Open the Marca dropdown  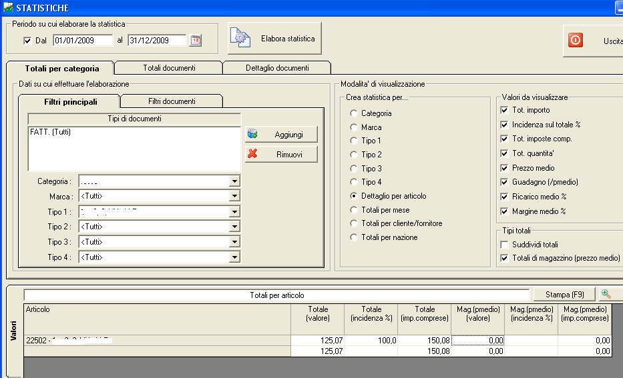234,196
